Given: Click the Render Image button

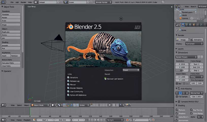Looking at the screenshot, I should coord(182,40).
